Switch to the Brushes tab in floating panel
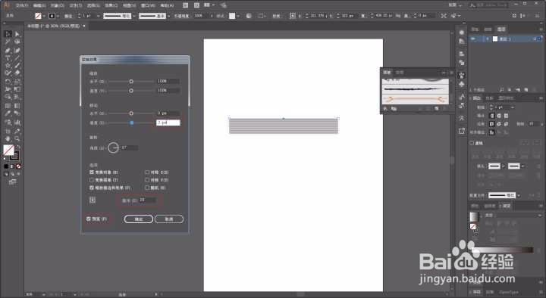546x298 pixels. [388, 73]
